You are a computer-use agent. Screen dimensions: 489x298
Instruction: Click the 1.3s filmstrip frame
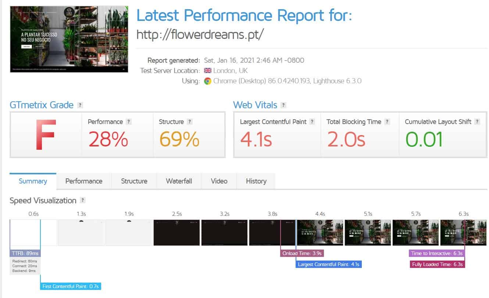point(81,233)
